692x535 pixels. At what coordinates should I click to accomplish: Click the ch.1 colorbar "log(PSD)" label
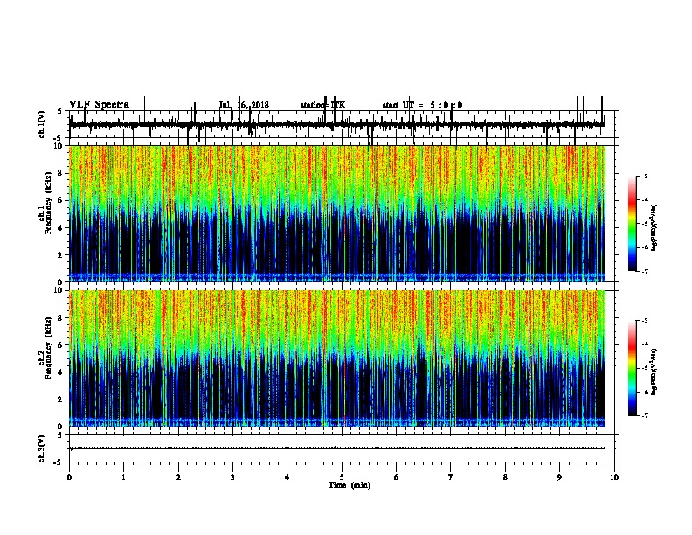654,228
